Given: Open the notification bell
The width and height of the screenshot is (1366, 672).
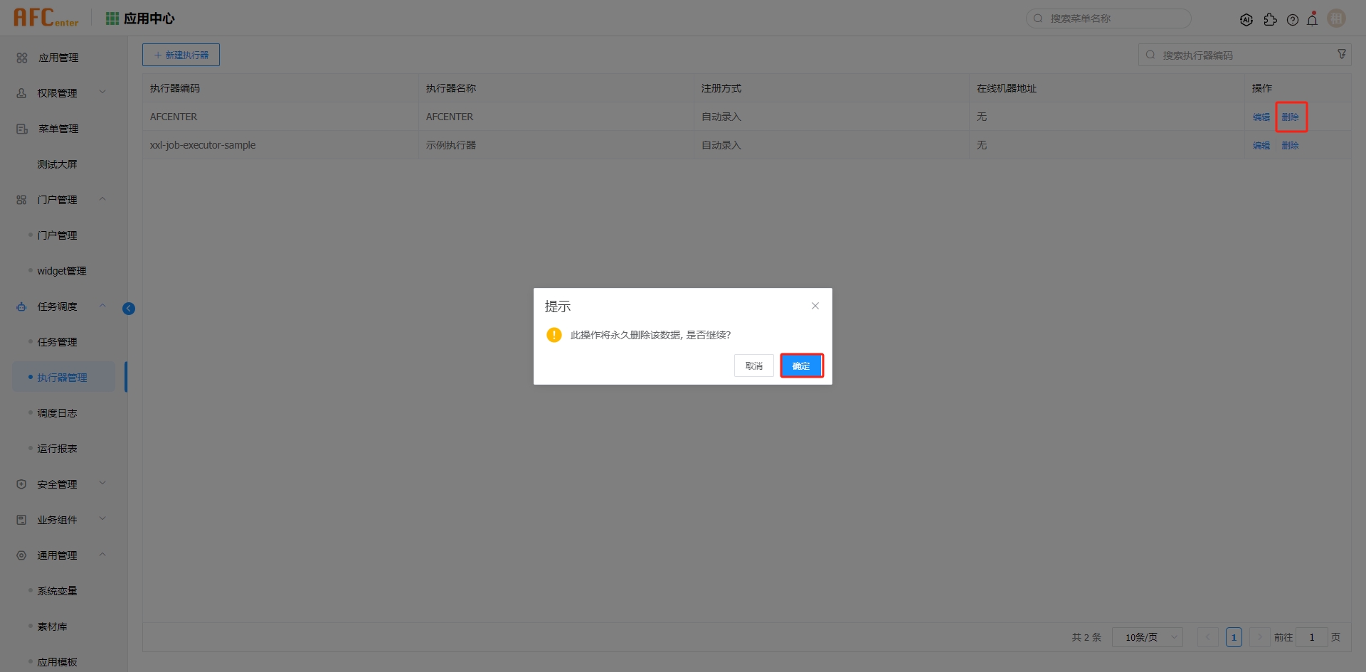Looking at the screenshot, I should click(x=1313, y=19).
